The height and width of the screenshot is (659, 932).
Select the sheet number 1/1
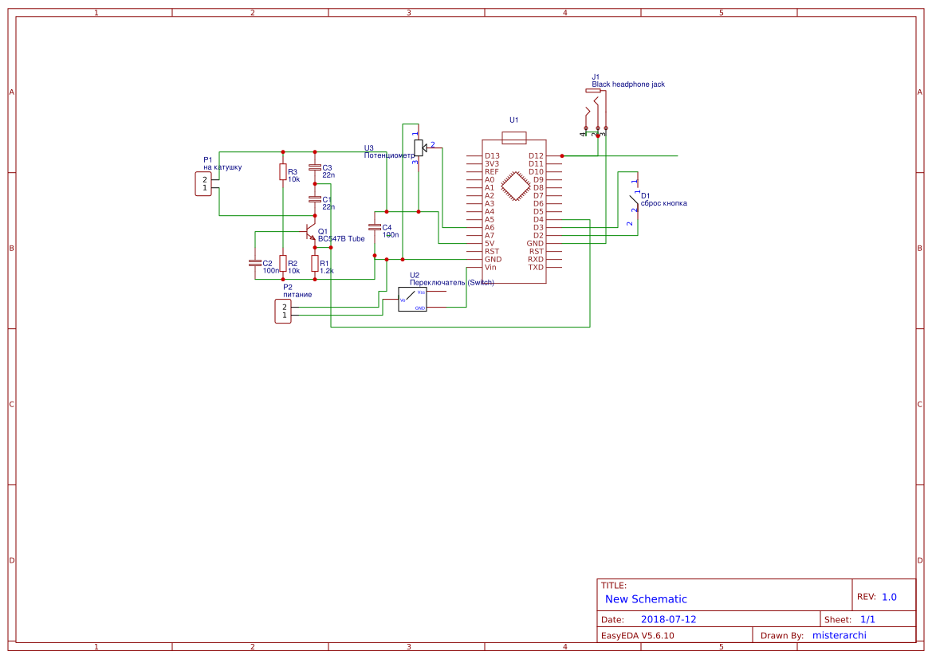coord(867,619)
